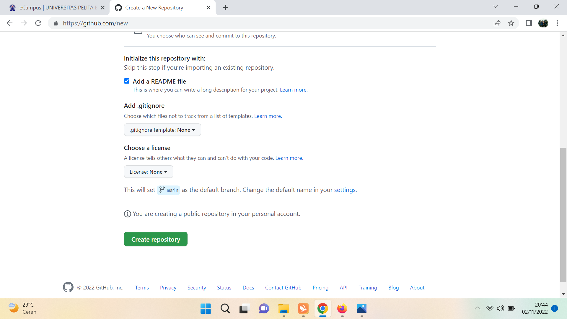Open File Explorer from the taskbar

[x=284, y=309]
